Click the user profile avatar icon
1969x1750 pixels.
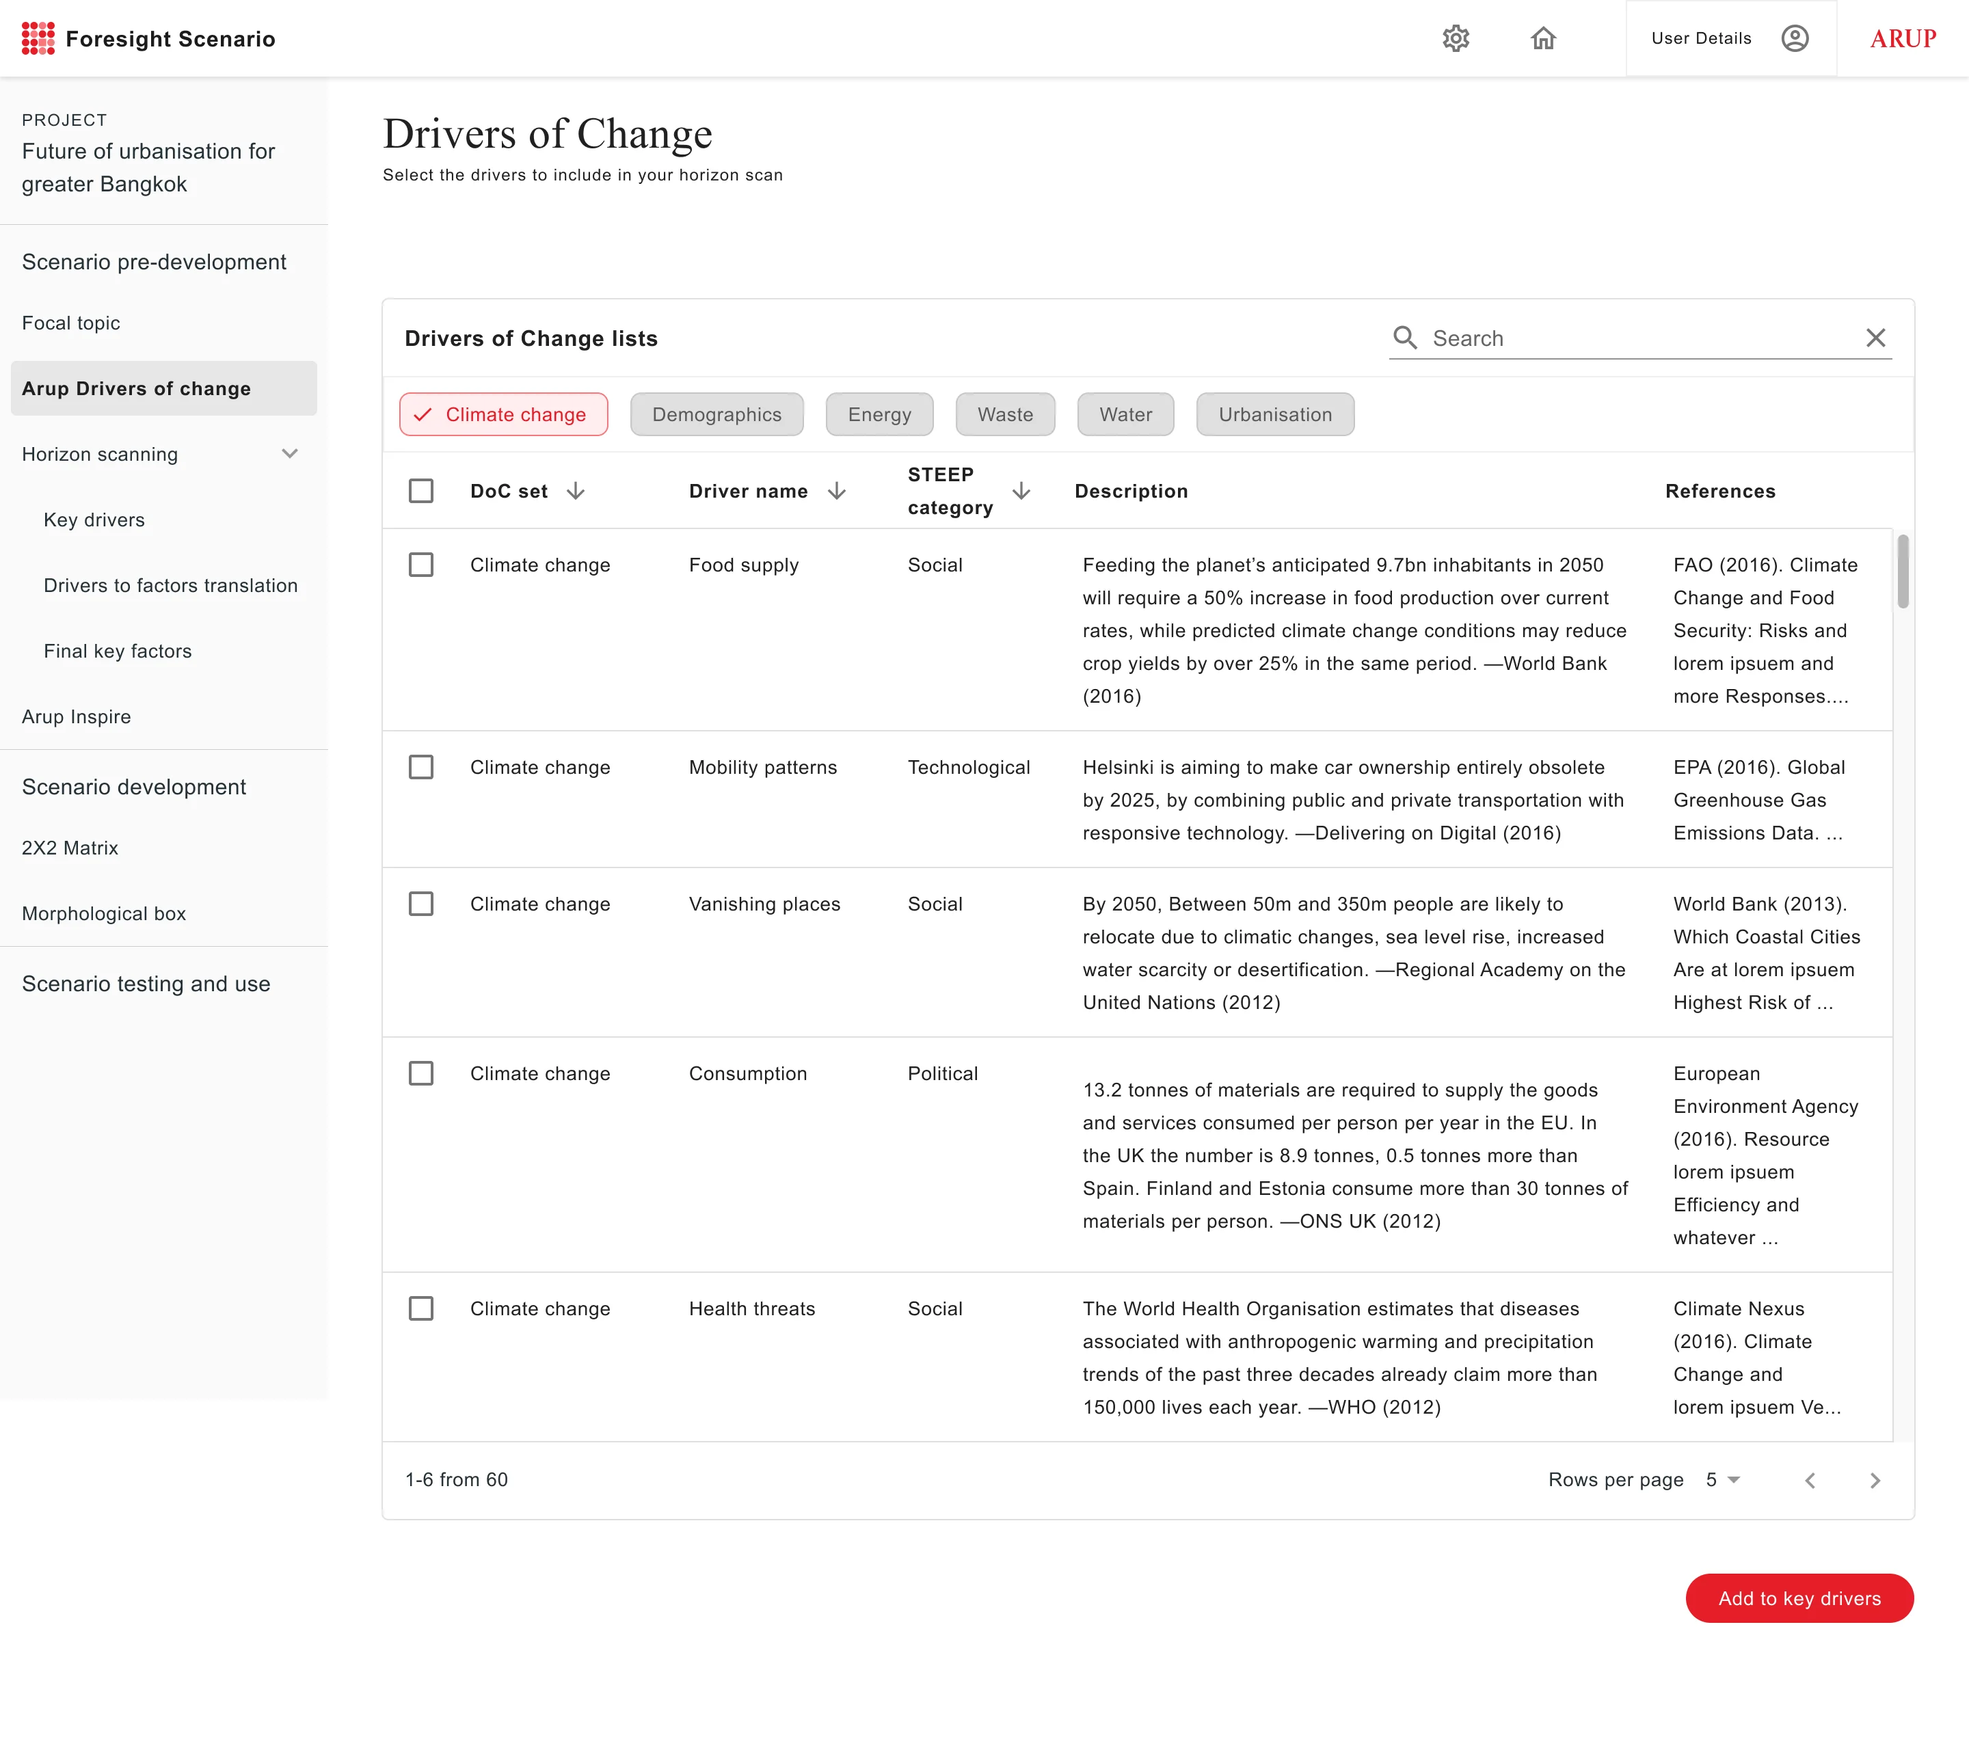coord(1794,38)
